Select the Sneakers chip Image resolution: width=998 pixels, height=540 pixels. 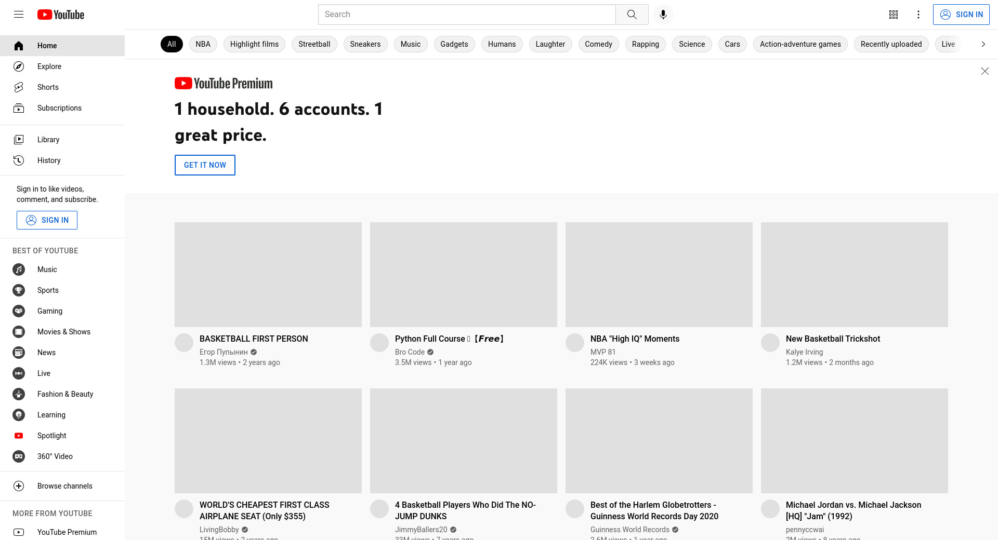click(365, 44)
